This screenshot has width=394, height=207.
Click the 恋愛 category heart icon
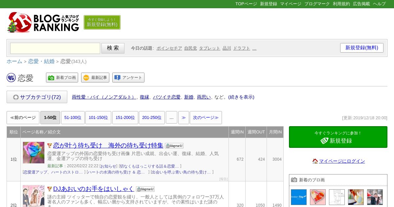click(11, 78)
